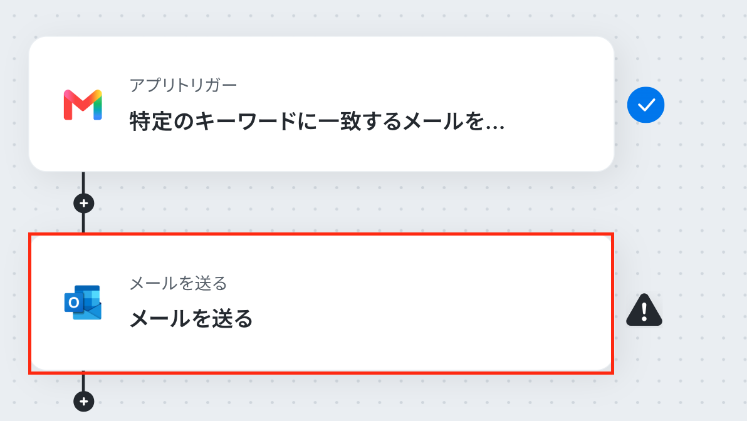Click the Outlook icon in the send step
The width and height of the screenshot is (747, 421).
[83, 303]
